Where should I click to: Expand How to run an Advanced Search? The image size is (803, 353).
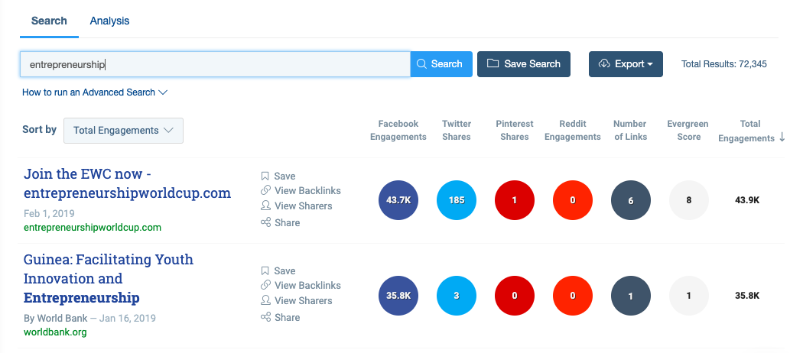95,92
